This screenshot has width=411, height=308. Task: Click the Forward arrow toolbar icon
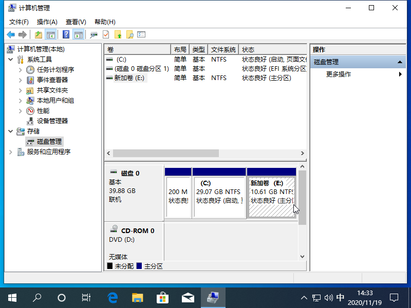point(23,34)
